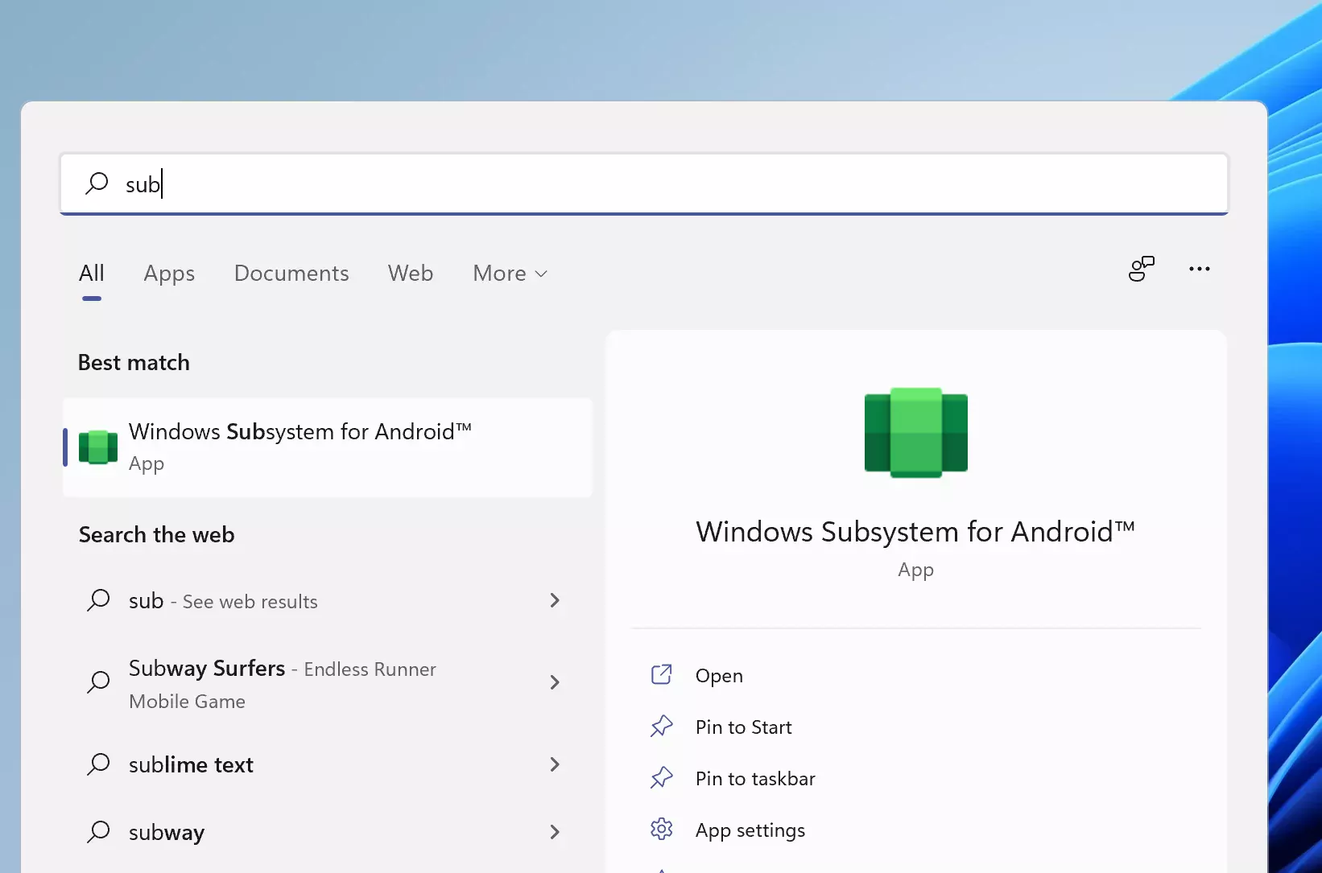Screen dimensions: 1322x873
Task: Switch to the Web tab
Action: tap(411, 274)
